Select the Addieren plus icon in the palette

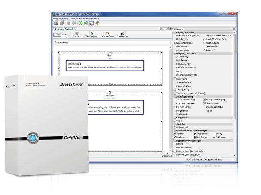[175, 133]
